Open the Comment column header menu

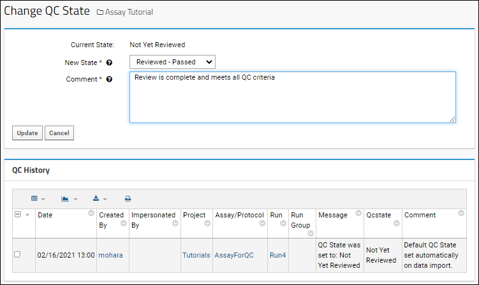[461, 213]
